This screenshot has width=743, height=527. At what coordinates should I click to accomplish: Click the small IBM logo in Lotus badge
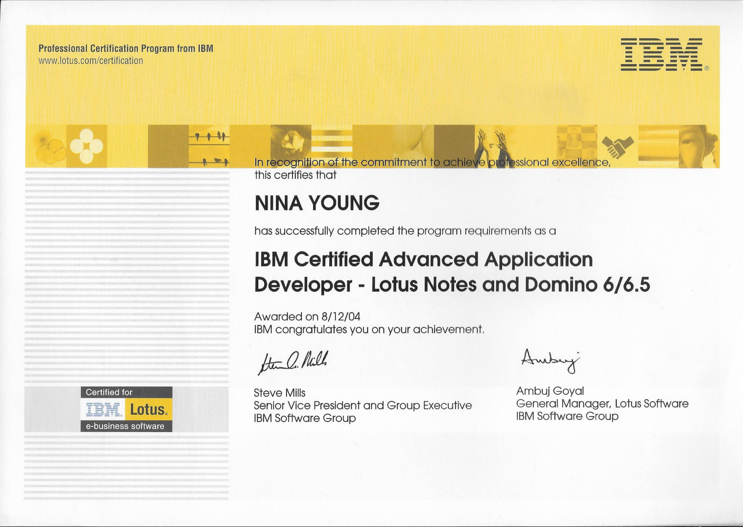(x=103, y=409)
